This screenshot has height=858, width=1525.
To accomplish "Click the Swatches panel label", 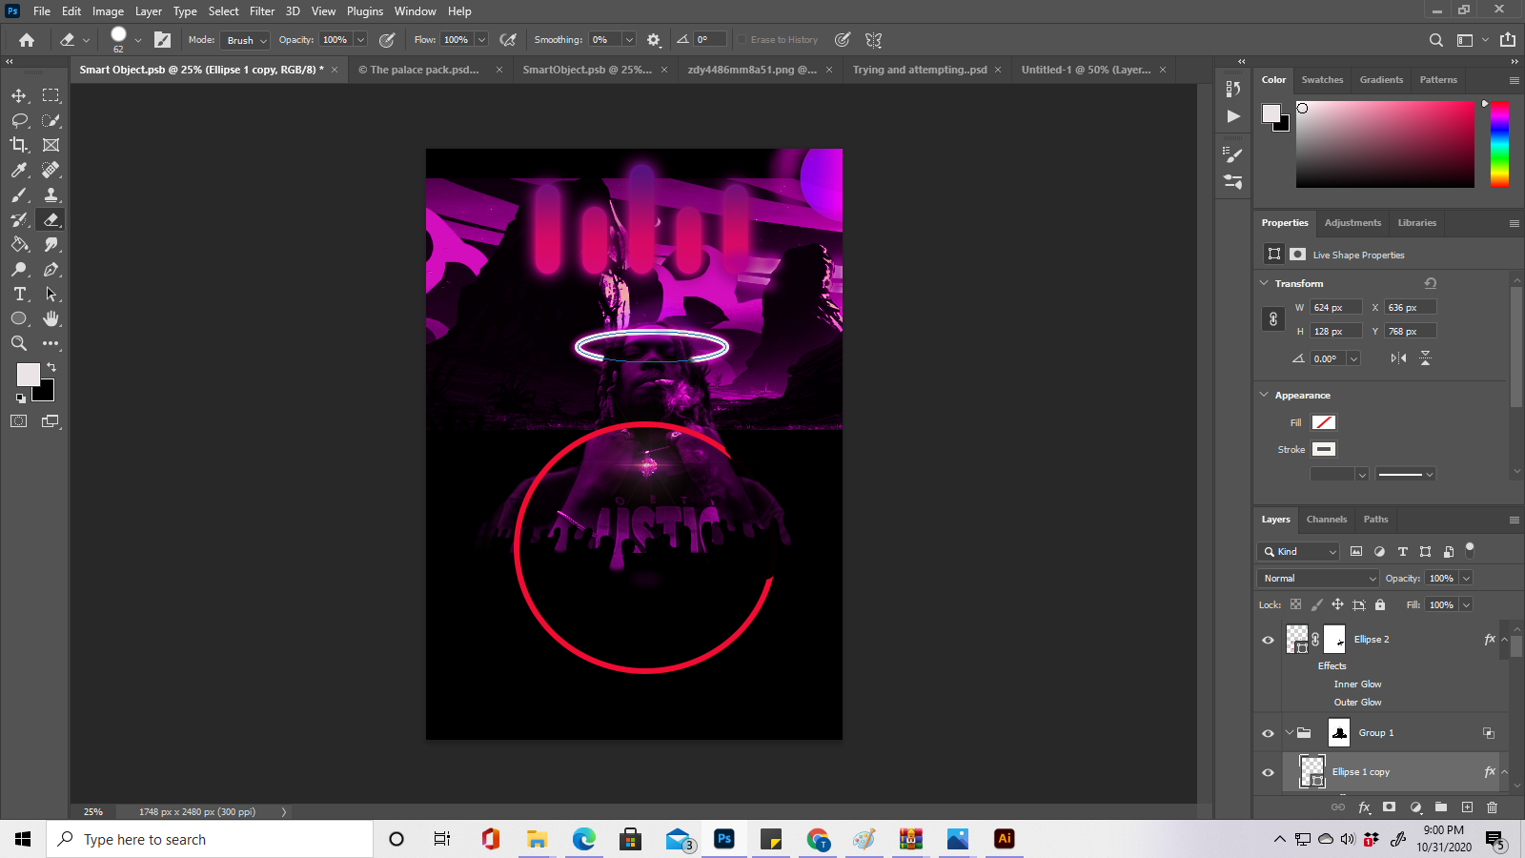I will click(x=1322, y=79).
